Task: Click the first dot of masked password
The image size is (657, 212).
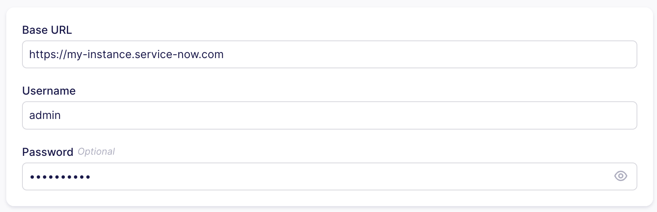Action: tap(32, 177)
